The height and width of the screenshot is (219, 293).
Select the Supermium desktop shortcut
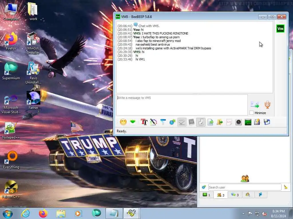[x=11, y=71]
